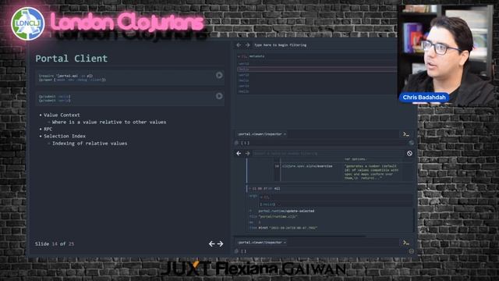
Task: Click the 'London Clojurians' neon title
Action: point(127,23)
